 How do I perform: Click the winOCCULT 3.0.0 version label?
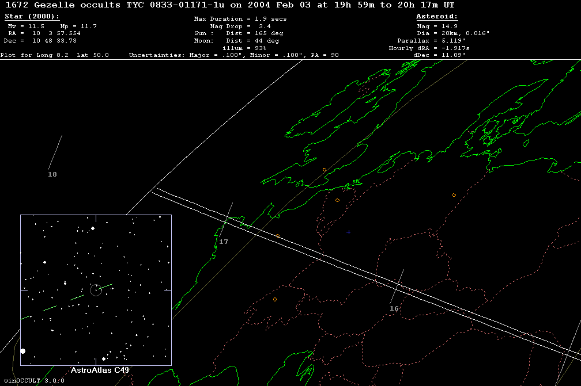click(33, 381)
